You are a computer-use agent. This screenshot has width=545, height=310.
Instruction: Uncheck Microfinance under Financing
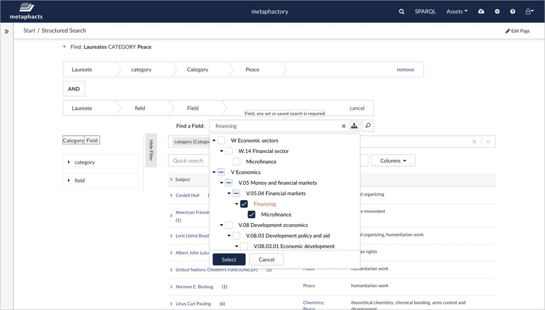point(252,214)
